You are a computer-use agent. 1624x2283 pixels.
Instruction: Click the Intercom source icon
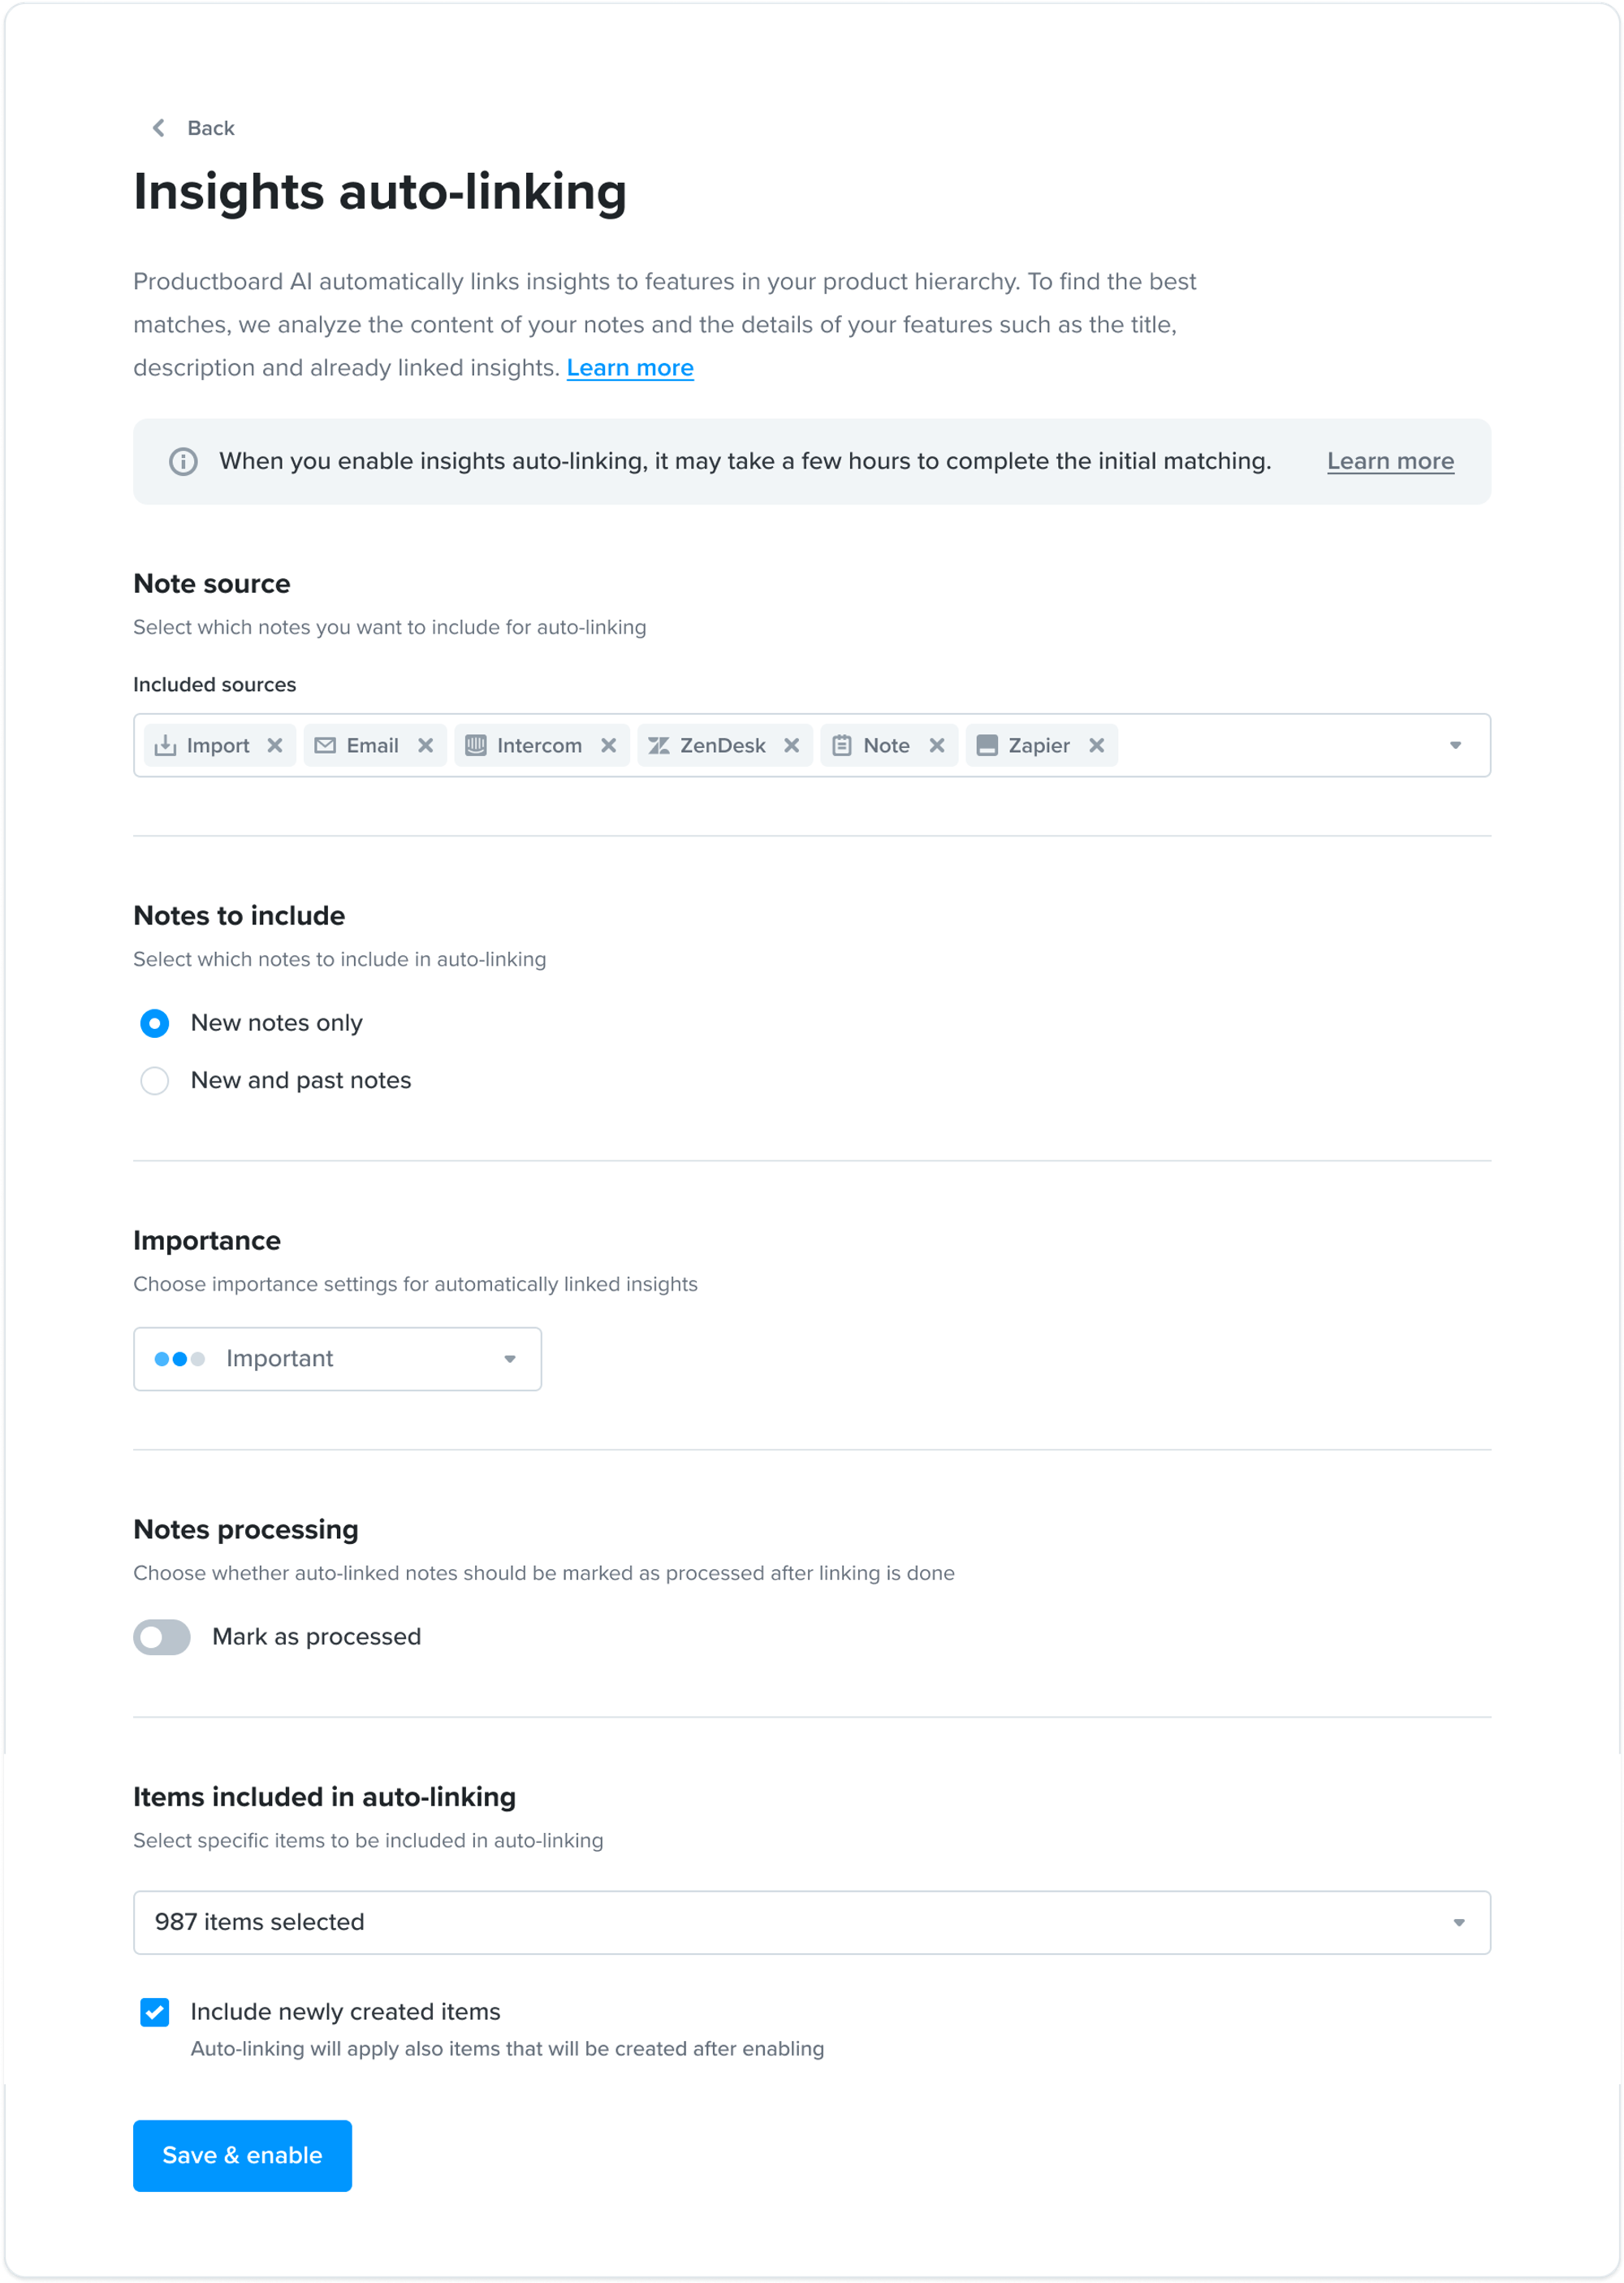(477, 745)
